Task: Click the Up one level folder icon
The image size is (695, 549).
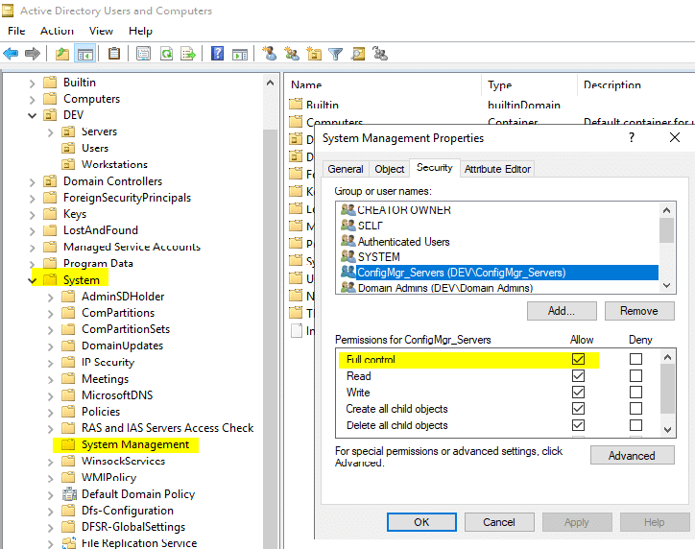Action: coord(61,54)
